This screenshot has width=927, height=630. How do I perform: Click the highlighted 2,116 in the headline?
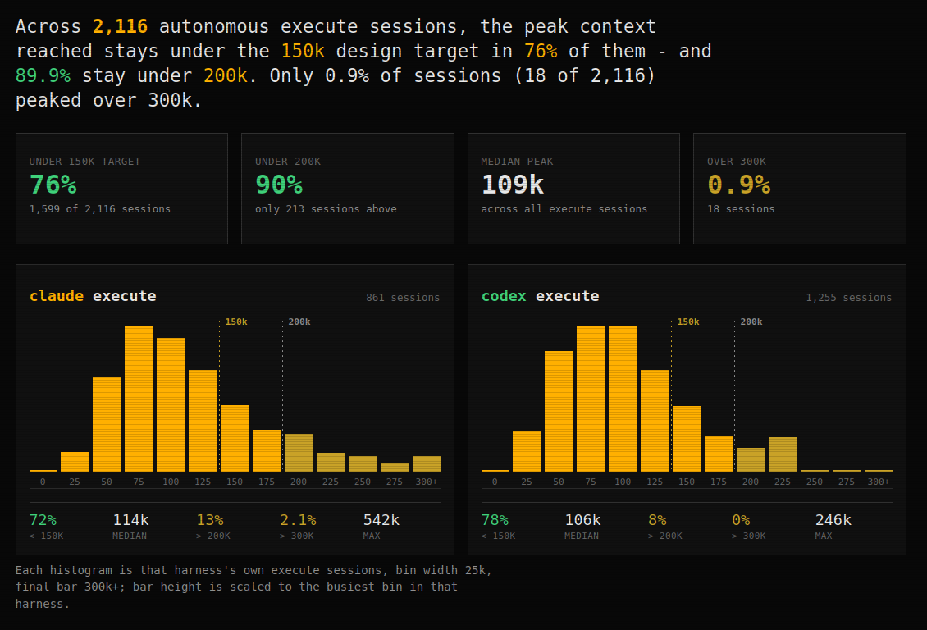click(120, 26)
